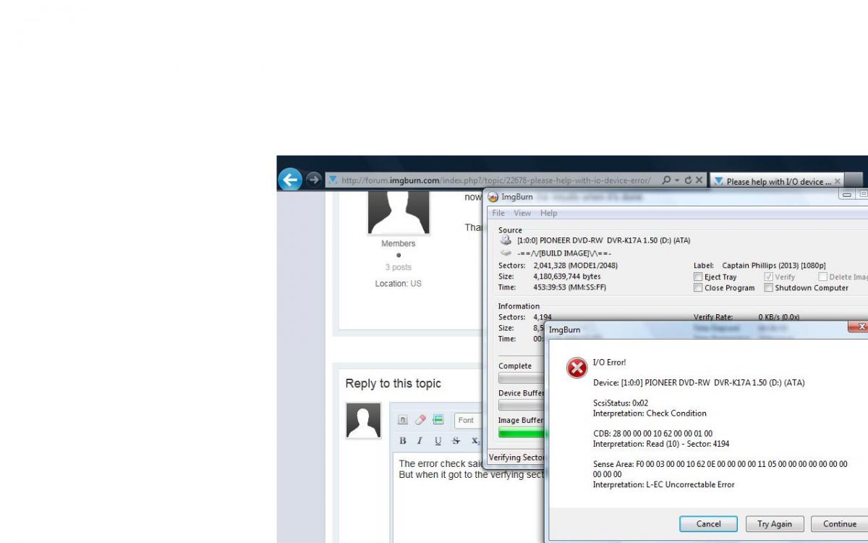Click the 'L-EC Uncorrectable Error' interpretation line
Image resolution: width=868 pixels, height=543 pixels.
[x=663, y=485]
